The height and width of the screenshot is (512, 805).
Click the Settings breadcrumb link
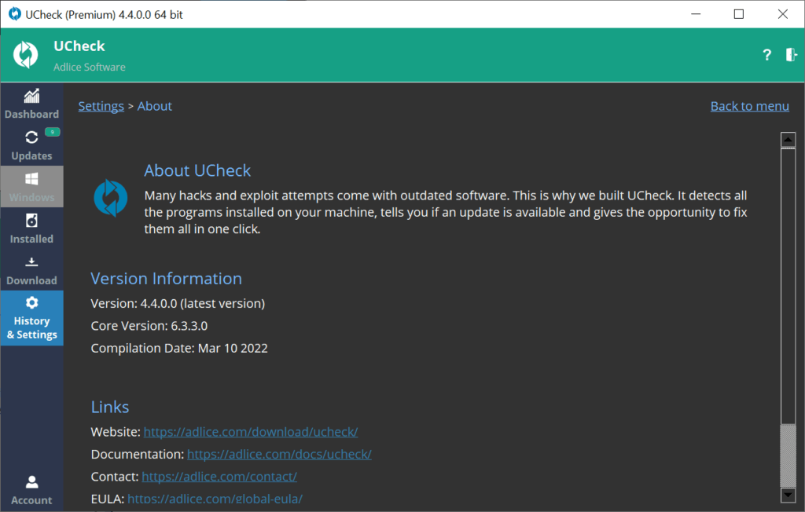click(101, 106)
